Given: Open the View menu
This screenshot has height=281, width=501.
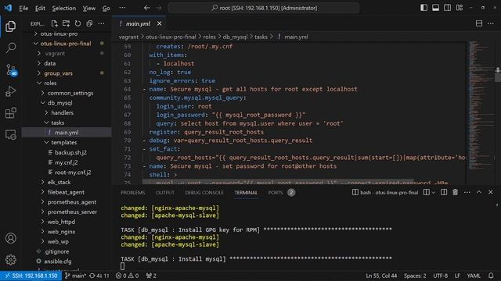Looking at the screenshot, I should pyautogui.click(x=88, y=8).
